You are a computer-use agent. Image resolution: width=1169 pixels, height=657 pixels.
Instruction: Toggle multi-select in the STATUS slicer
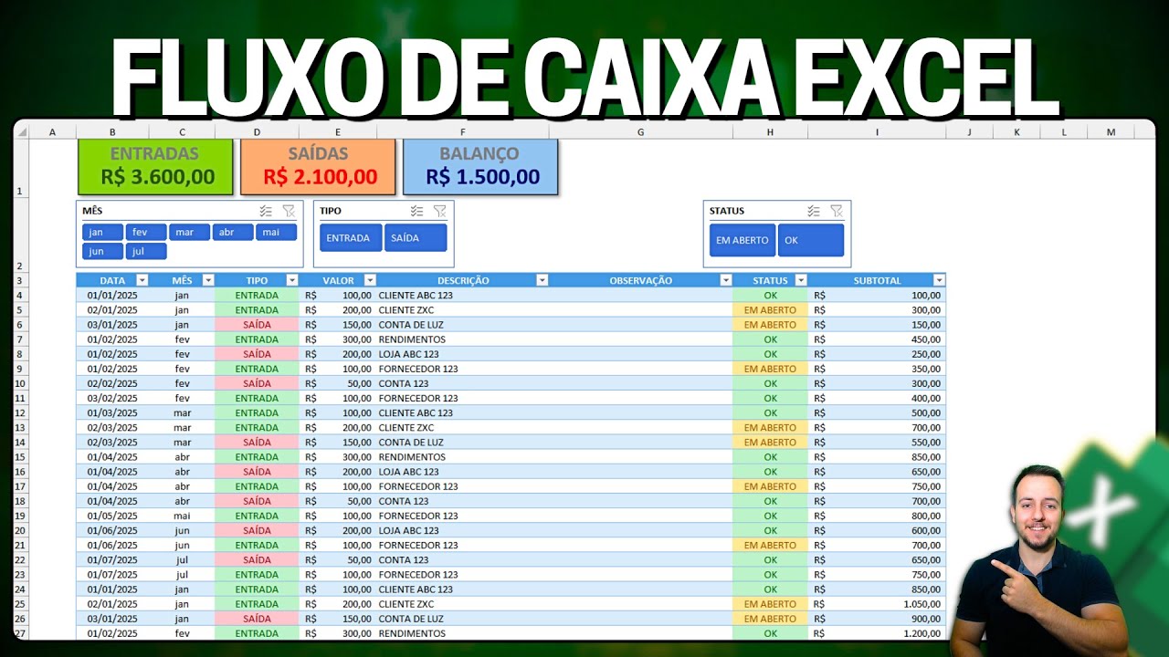814,211
